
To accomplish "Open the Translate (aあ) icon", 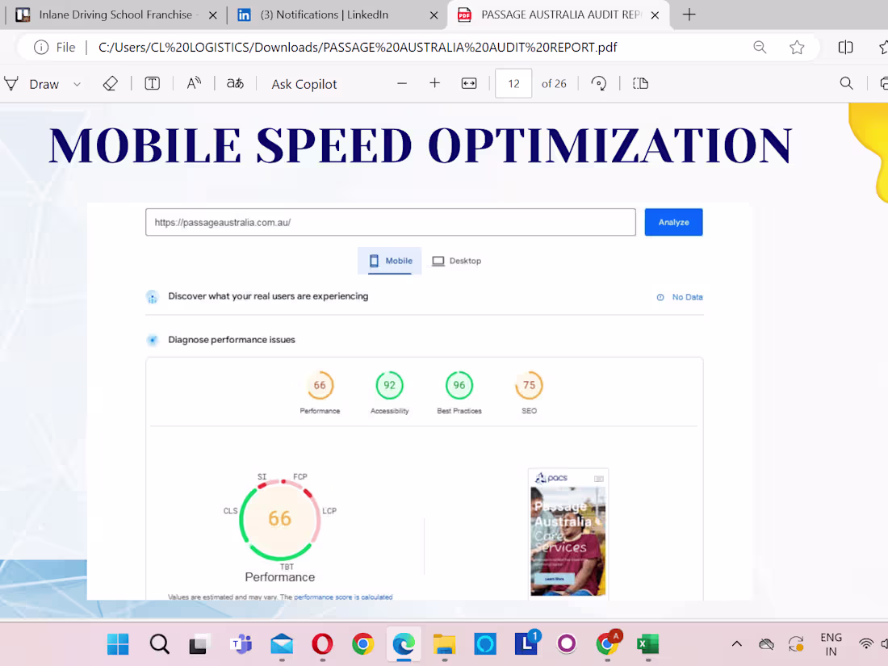I will coord(235,83).
